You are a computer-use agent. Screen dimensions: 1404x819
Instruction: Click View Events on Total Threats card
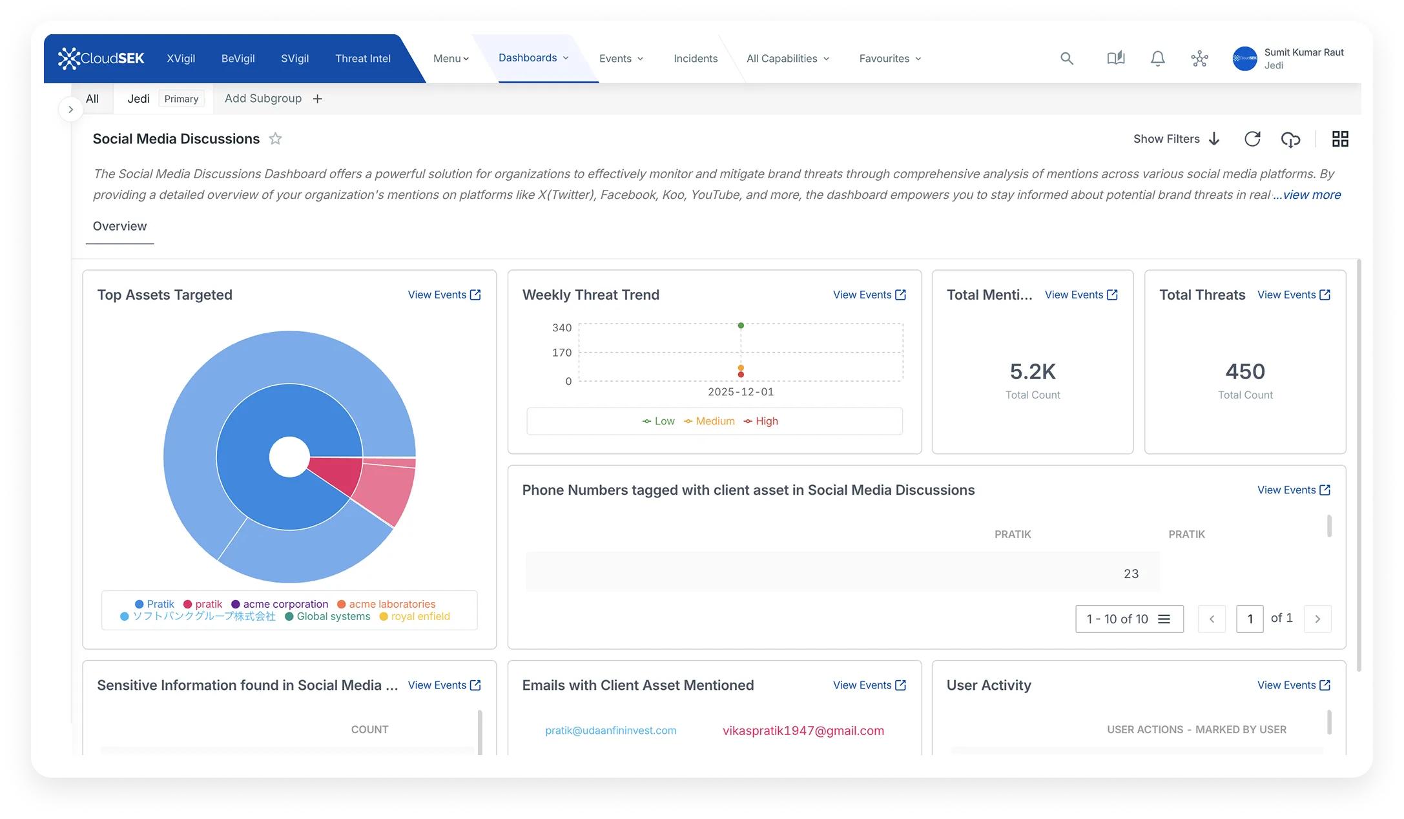click(1294, 295)
